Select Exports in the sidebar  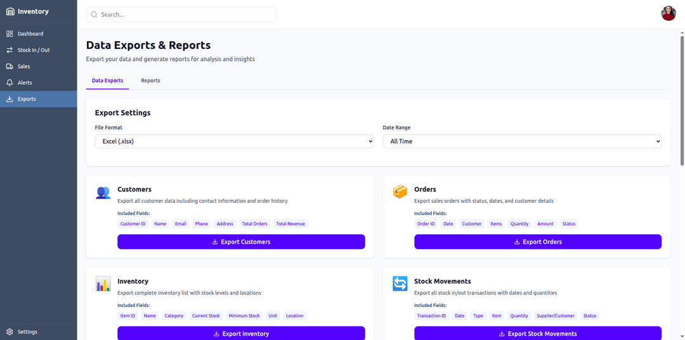[x=39, y=99]
